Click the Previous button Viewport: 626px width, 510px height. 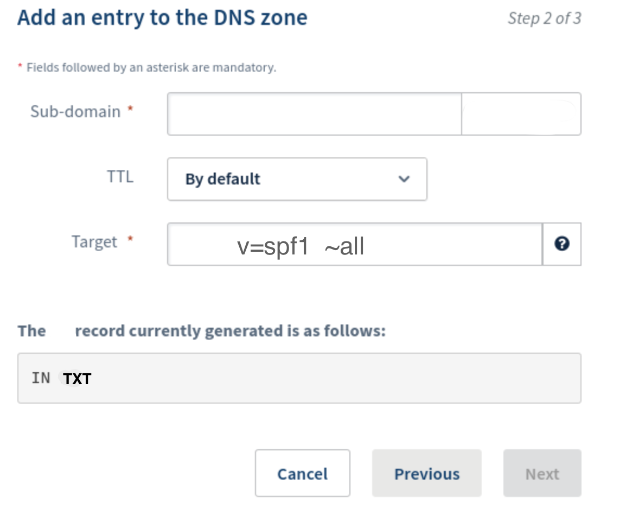[426, 473]
